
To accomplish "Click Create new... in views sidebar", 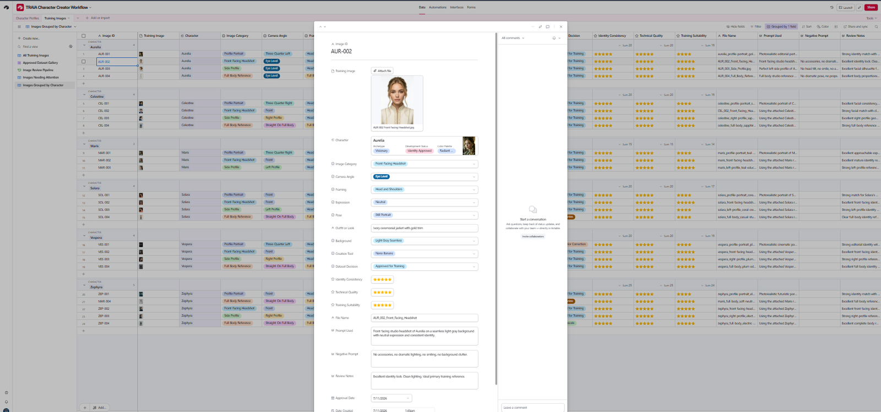I will click(x=29, y=38).
